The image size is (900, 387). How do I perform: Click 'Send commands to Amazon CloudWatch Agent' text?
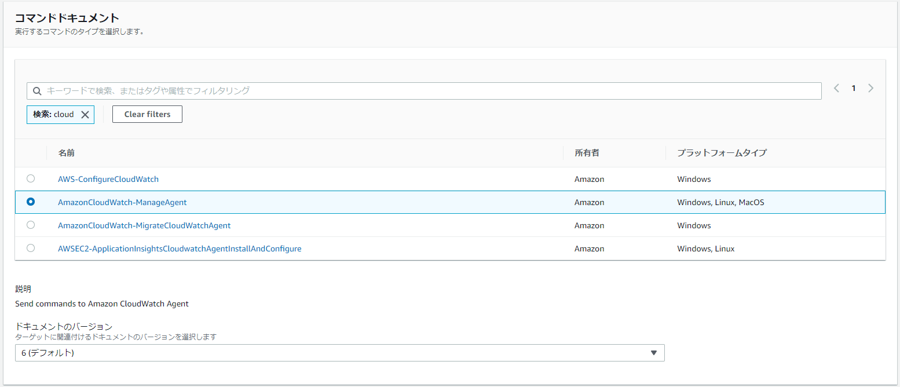click(x=102, y=304)
